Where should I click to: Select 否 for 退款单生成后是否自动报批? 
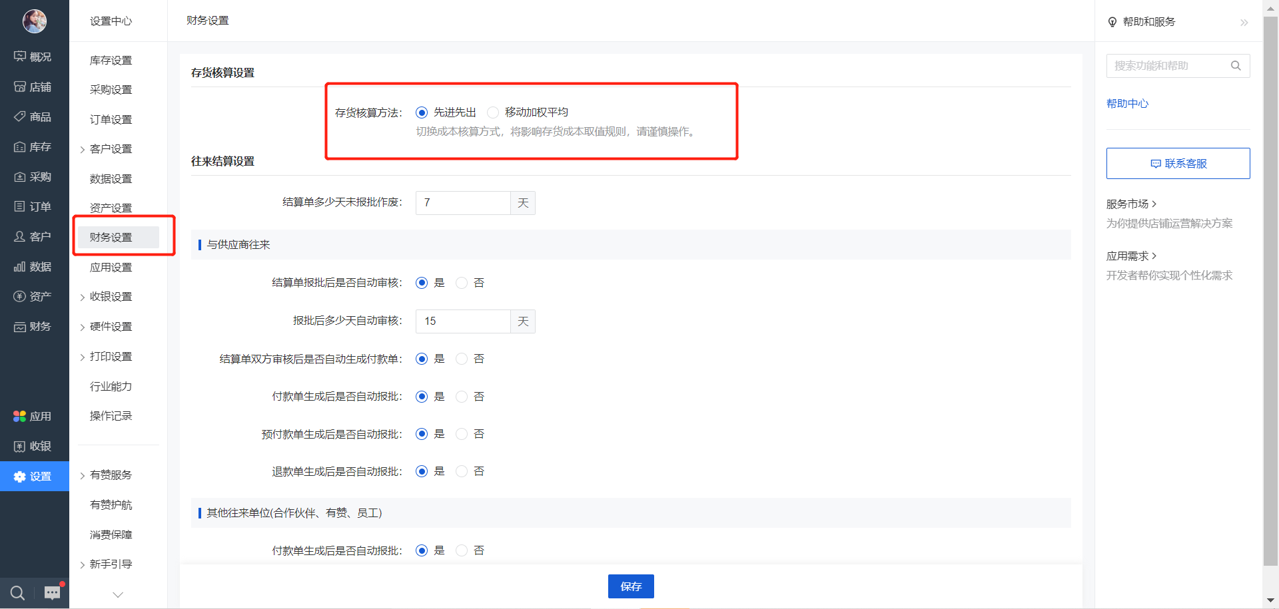tap(462, 471)
